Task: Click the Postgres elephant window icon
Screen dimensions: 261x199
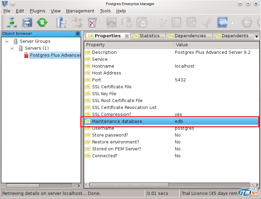Action: [5, 3]
